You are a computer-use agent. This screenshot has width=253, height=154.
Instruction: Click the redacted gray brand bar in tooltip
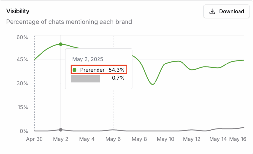[x=86, y=79]
